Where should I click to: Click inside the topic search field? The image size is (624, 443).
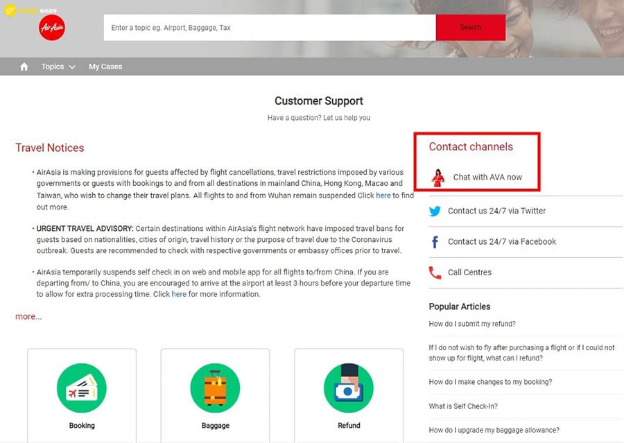point(269,28)
